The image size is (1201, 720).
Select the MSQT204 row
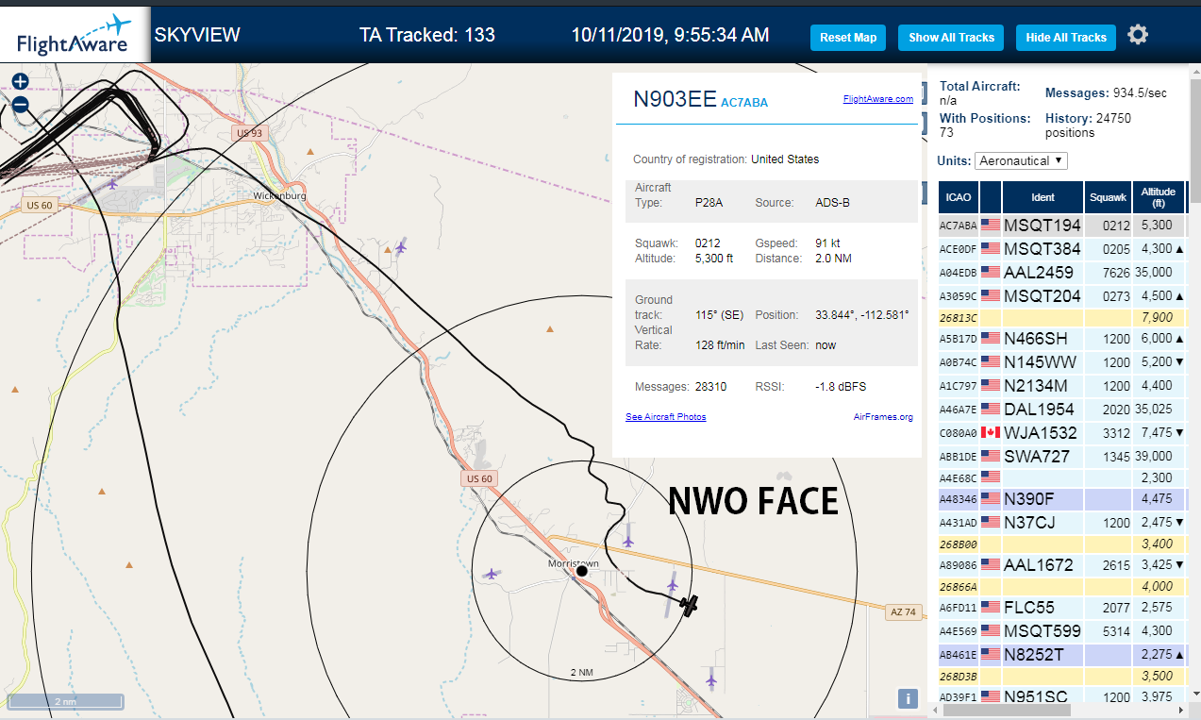pos(1061,296)
